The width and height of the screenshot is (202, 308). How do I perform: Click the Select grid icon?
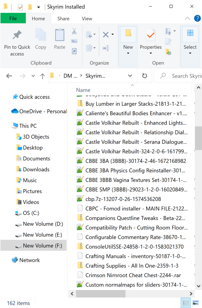coord(190,33)
